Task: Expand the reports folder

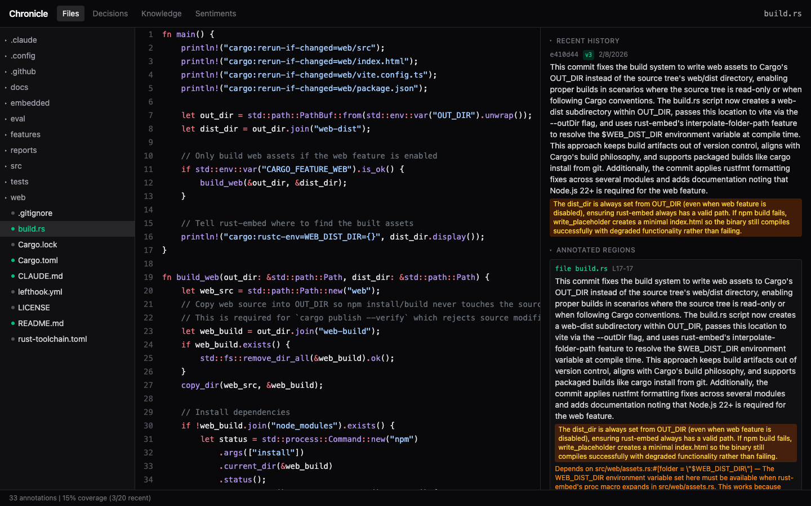Action: pos(67,150)
